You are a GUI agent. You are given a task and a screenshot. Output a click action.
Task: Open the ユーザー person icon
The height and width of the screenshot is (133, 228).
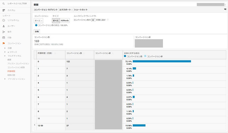click(x=4, y=26)
